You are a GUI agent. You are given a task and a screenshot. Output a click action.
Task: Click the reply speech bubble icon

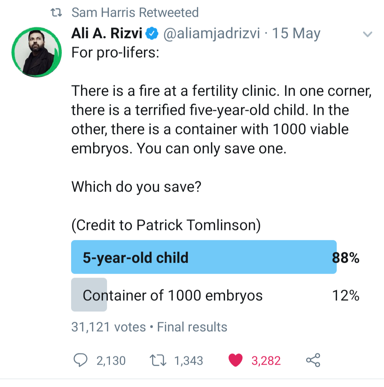coord(81,360)
